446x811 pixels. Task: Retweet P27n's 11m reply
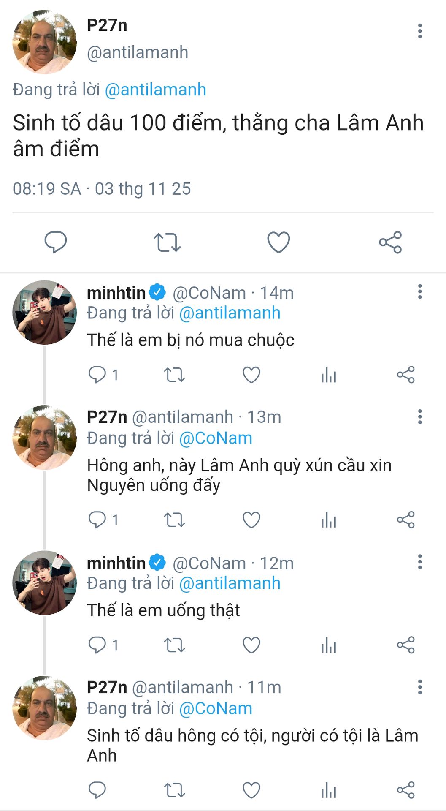point(174,790)
